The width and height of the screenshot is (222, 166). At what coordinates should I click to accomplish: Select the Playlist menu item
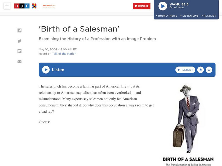pos(209,16)
